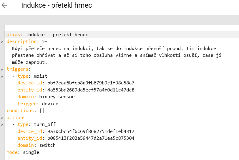The image size is (239, 160).
Task: Fold the 'type: turn_off' action item
Action: (x=2, y=125)
